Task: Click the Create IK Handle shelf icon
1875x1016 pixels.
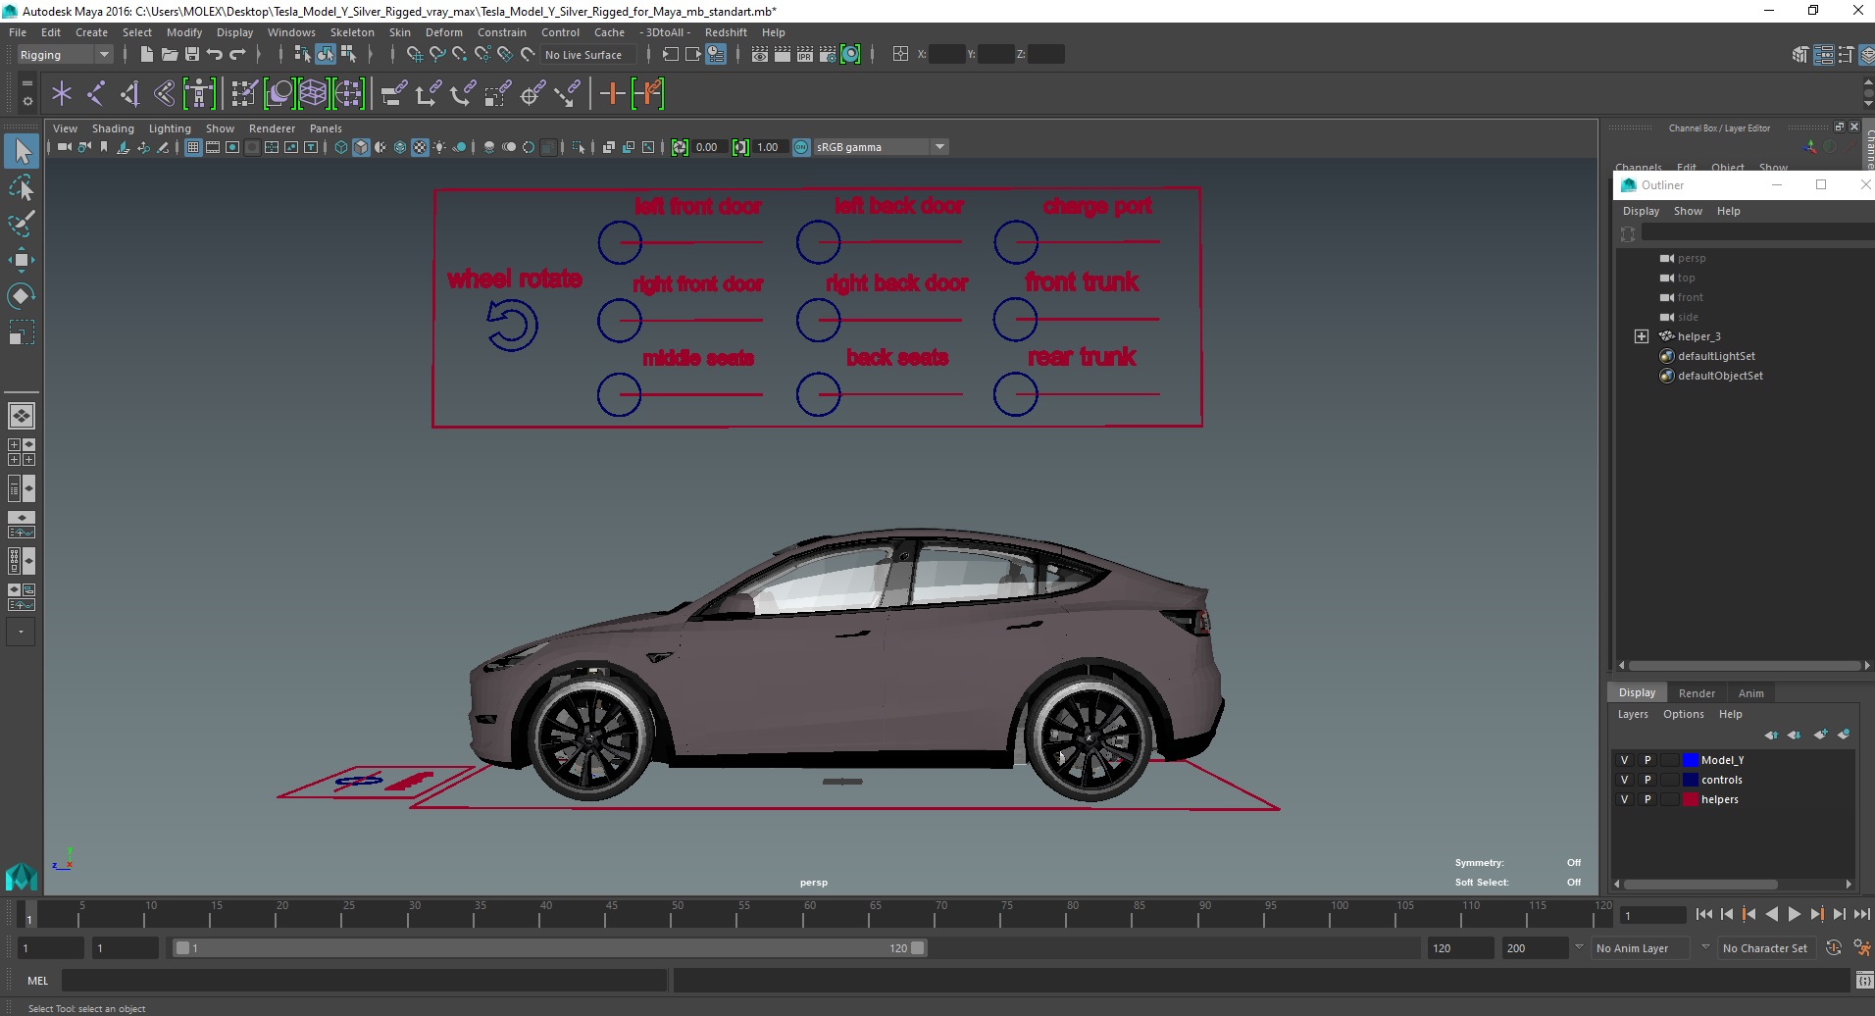Action: tap(130, 94)
